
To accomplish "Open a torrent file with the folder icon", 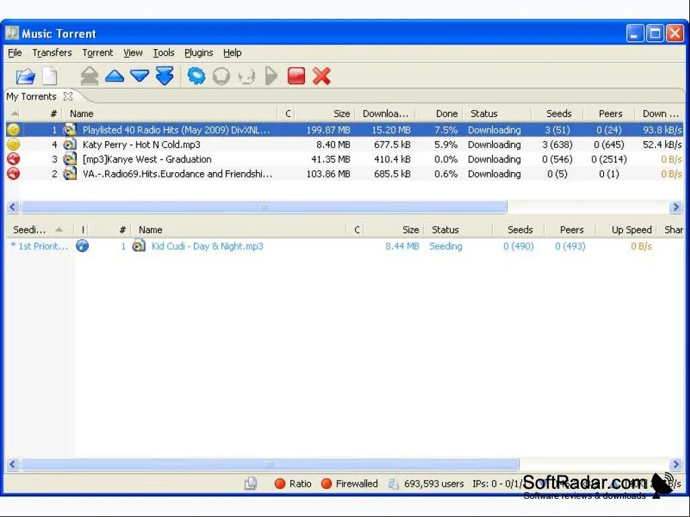I will coord(26,76).
